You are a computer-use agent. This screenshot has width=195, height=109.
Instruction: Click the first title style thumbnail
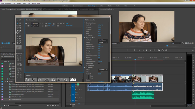[27, 80]
